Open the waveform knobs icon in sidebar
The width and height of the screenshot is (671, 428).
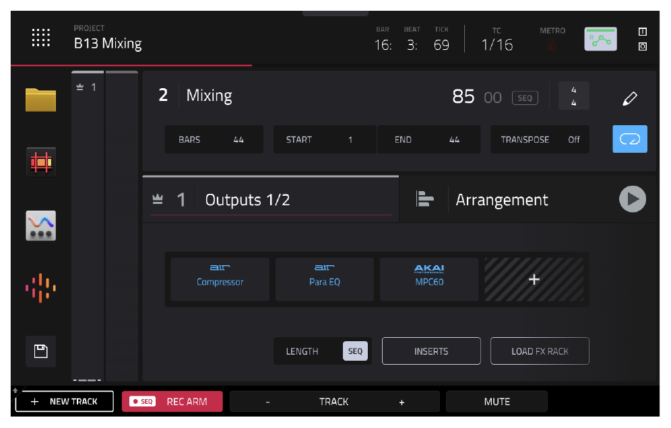40,225
